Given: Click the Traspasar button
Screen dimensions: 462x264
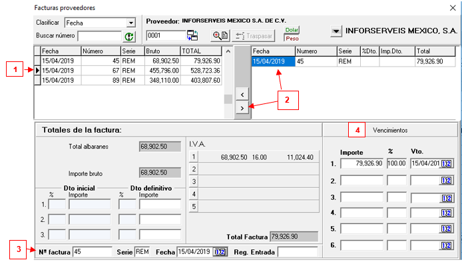Looking at the screenshot, I should pos(254,36).
